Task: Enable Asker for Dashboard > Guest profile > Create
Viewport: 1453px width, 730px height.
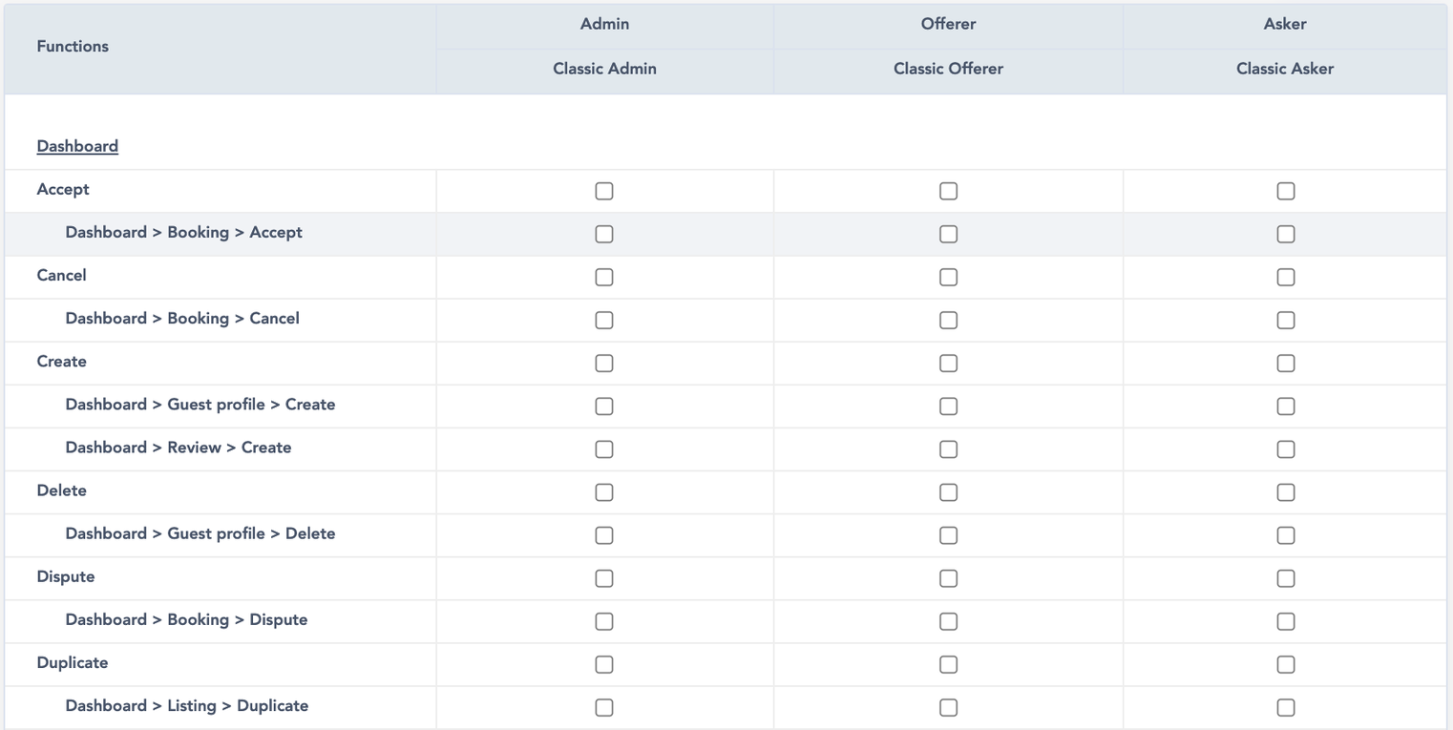Action: (1286, 406)
